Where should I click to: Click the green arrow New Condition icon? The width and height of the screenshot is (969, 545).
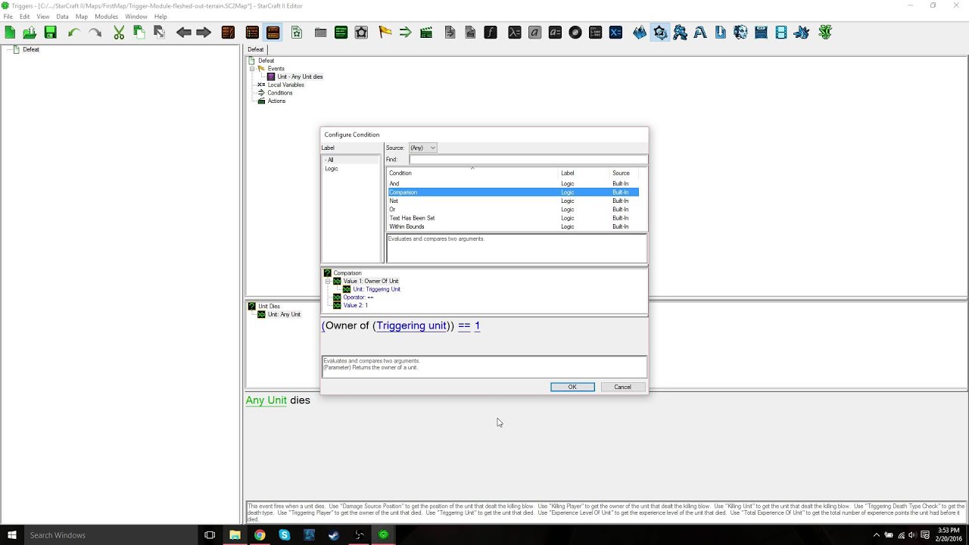406,33
